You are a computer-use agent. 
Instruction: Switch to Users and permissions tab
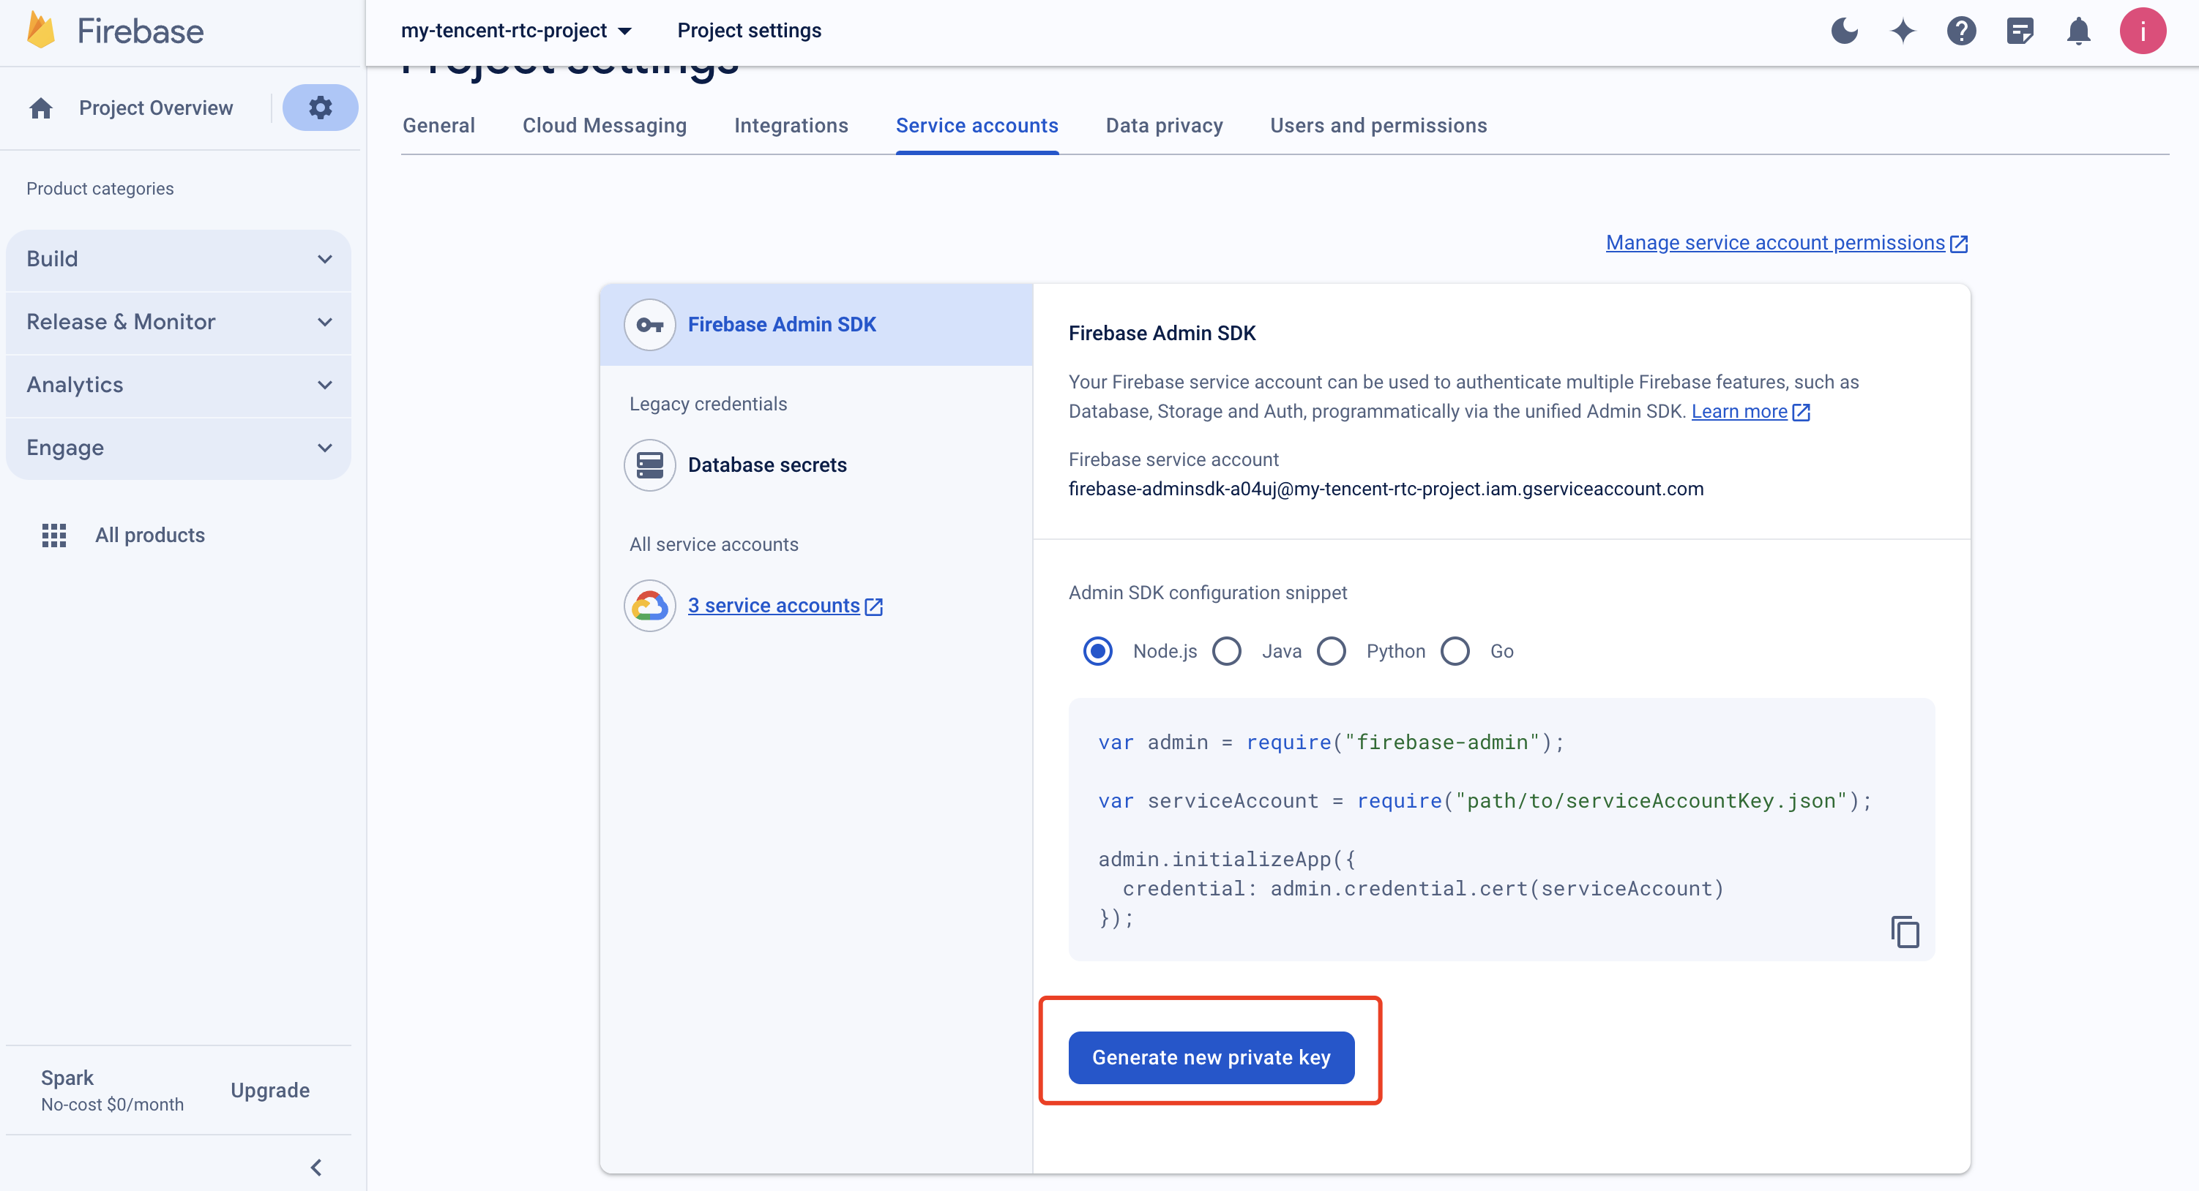[1378, 125]
